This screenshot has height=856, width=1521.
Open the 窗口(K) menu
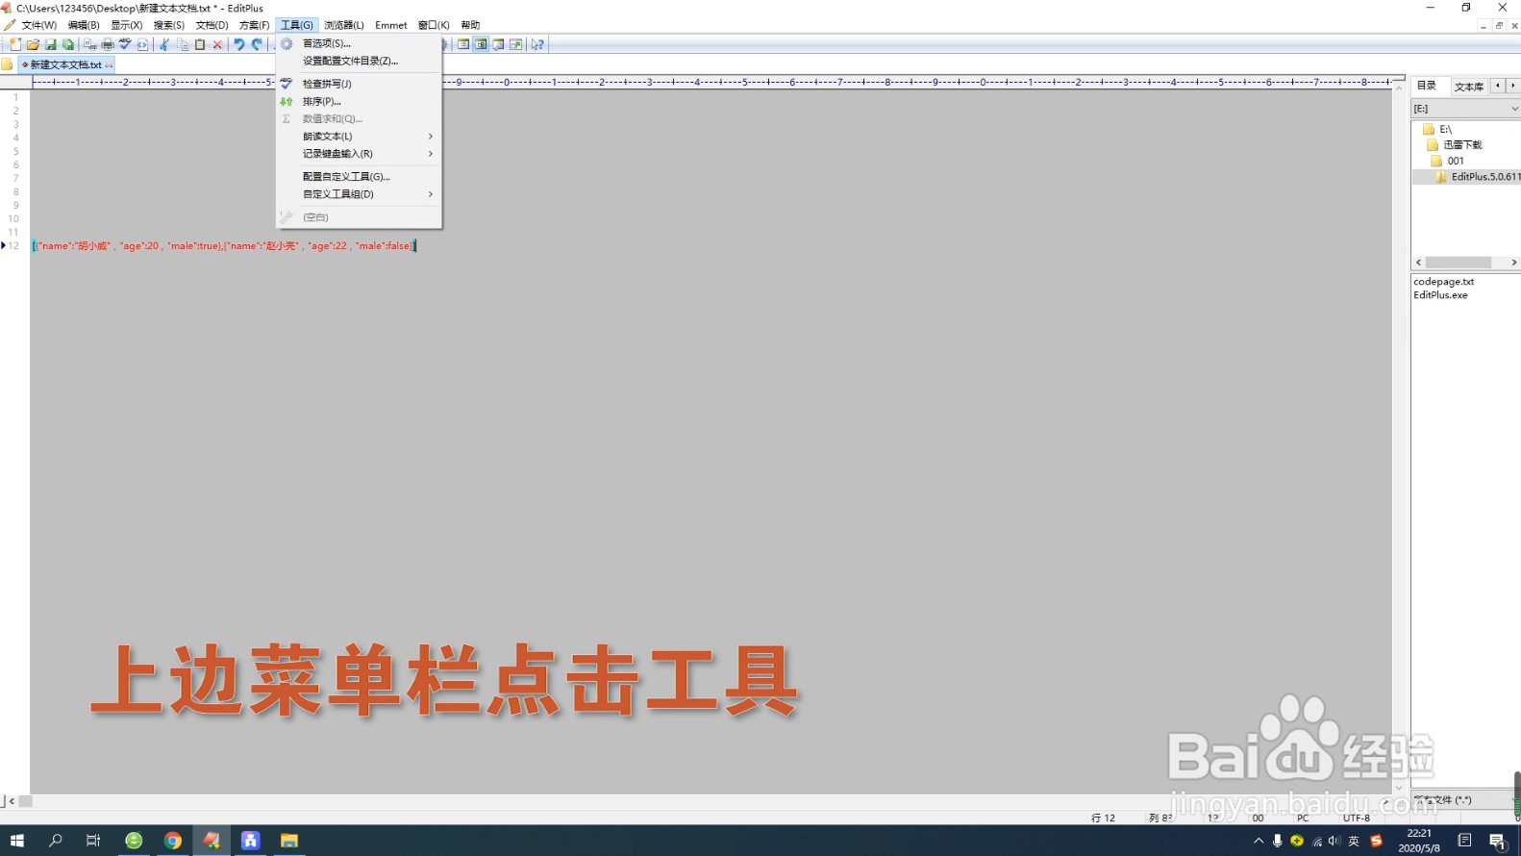[434, 25]
